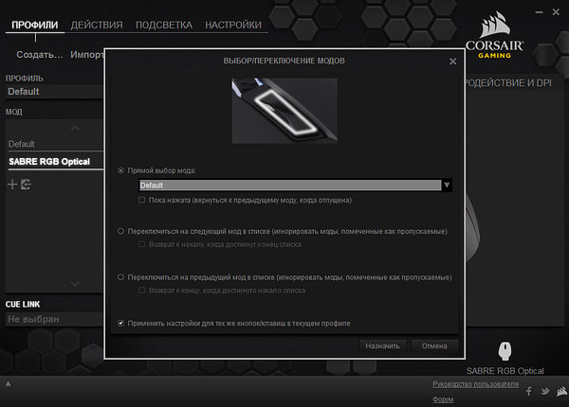Image resolution: width=569 pixels, height=407 pixels.
Task: Enable the 'Пока нажата' checkbox
Action: point(142,201)
